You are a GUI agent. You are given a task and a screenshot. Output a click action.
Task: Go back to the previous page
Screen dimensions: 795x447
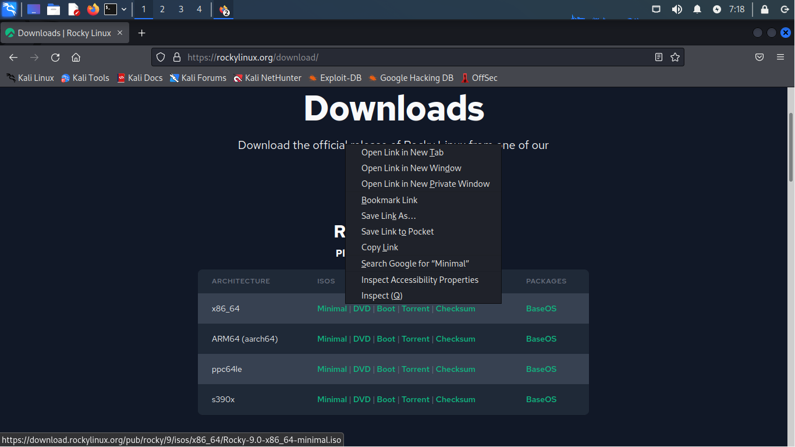[x=13, y=57]
